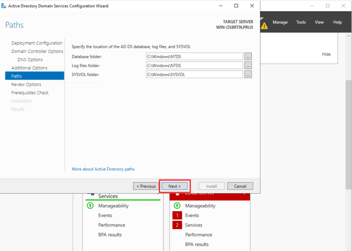Viewport: 352px width, 251px height.
Task: Open the Help menu
Action: pyautogui.click(x=338, y=22)
